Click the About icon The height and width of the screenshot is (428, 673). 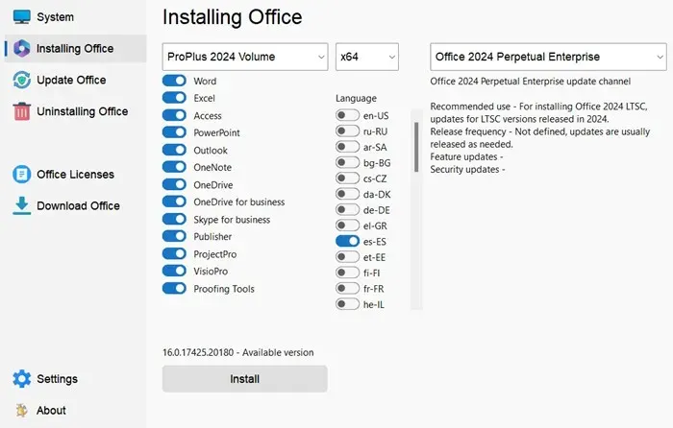click(x=21, y=411)
